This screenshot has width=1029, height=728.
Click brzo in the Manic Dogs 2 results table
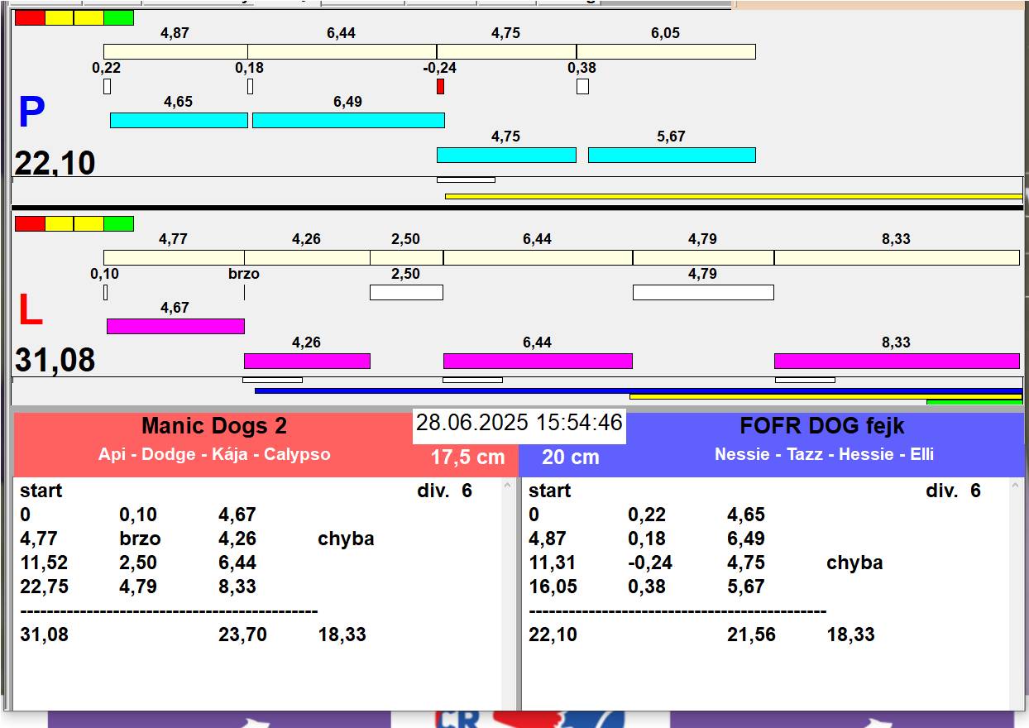pos(140,539)
